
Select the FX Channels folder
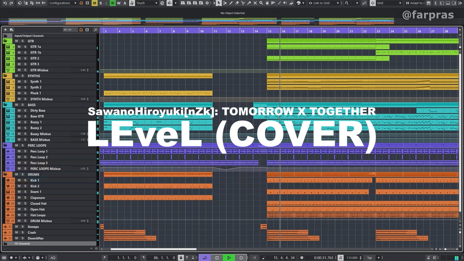22,244
